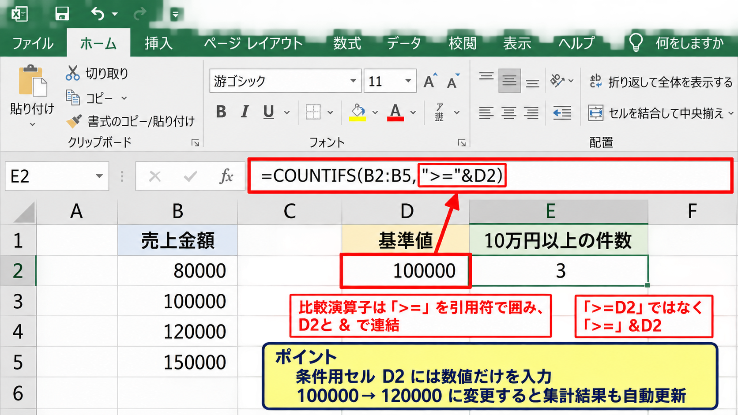Open the ファイル tab
The height and width of the screenshot is (415, 738).
click(x=33, y=43)
